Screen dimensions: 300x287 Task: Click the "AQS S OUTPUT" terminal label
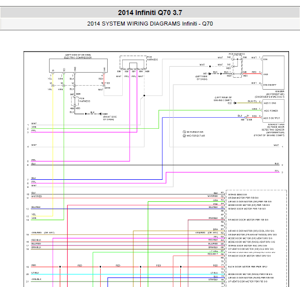coord(271,118)
